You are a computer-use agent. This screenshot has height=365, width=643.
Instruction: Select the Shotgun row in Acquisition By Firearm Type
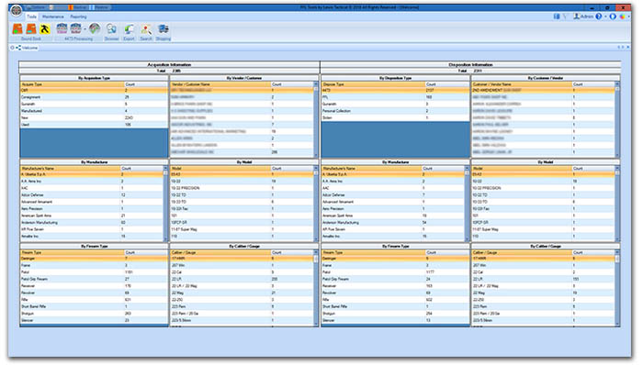pos(94,314)
